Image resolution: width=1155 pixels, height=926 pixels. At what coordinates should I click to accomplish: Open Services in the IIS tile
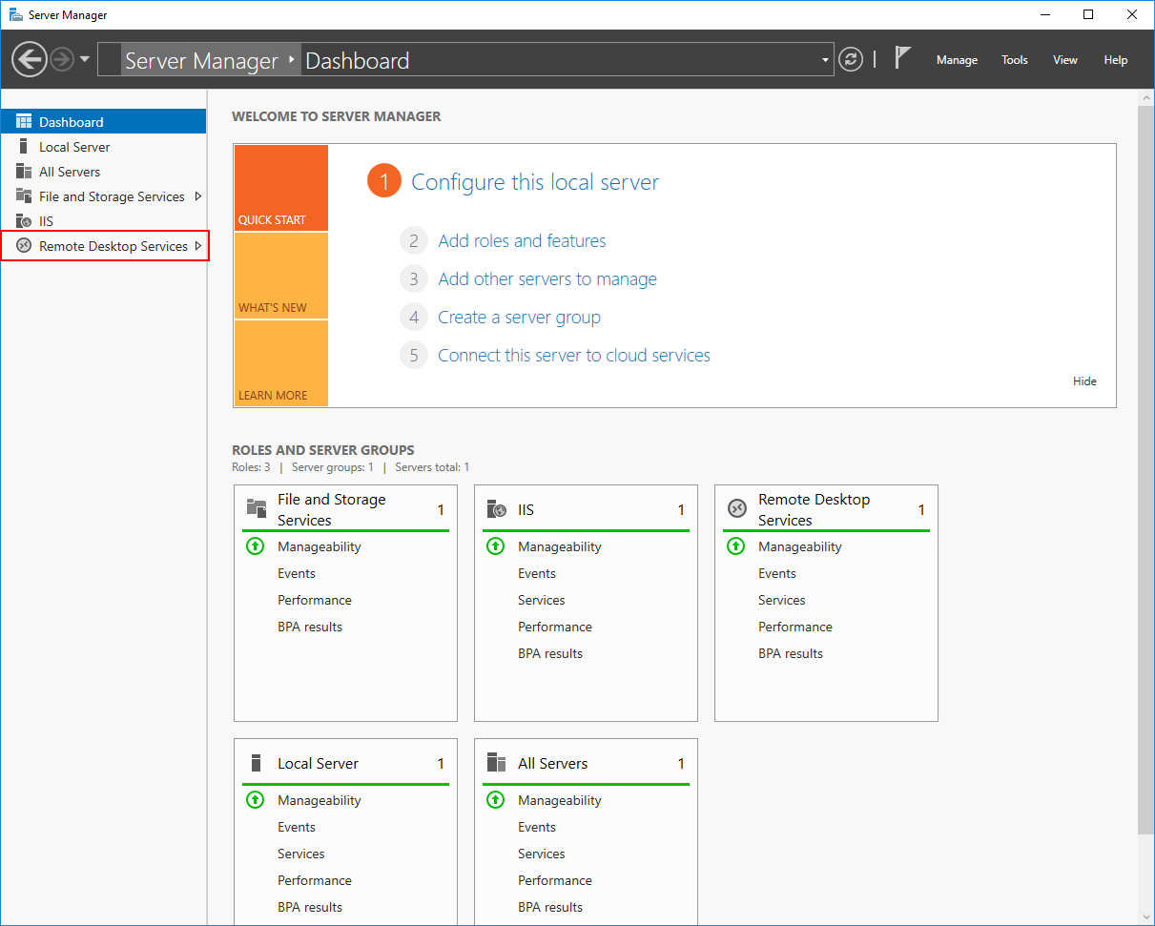542,600
